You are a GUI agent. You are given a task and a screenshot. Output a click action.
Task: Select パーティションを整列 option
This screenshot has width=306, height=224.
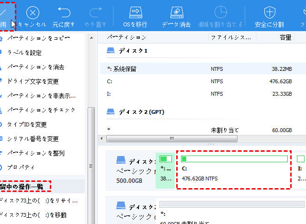click(x=36, y=153)
